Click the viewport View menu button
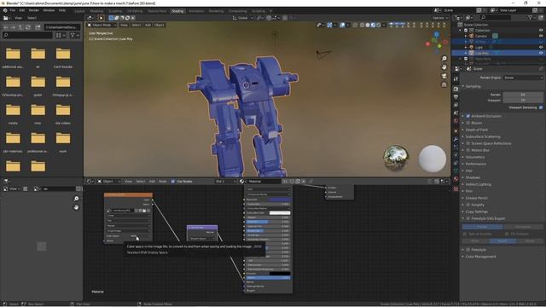This screenshot has height=307, width=546. pyautogui.click(x=124, y=25)
